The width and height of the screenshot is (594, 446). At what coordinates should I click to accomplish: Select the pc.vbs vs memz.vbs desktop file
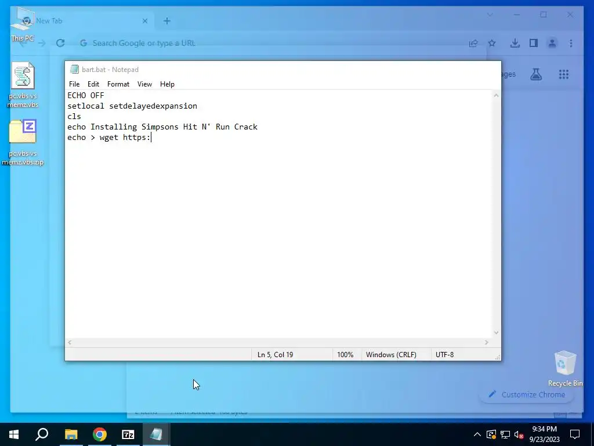[x=23, y=85]
